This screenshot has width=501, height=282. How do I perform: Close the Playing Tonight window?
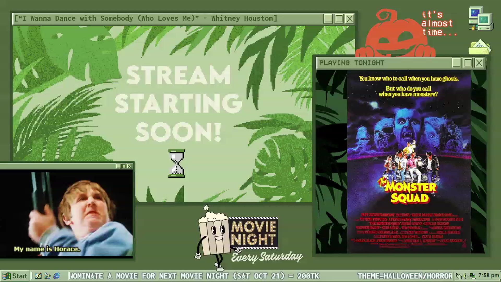(x=479, y=63)
